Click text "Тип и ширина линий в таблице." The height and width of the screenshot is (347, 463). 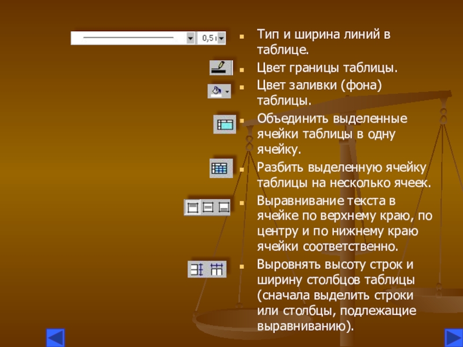[x=324, y=42]
